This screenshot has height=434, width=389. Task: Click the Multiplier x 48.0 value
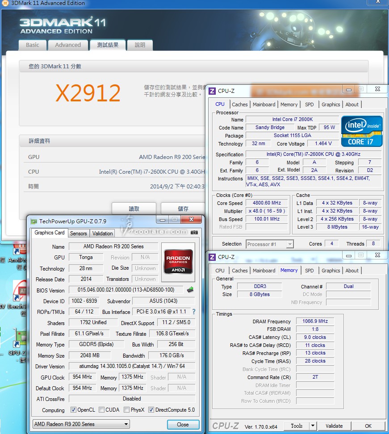pyautogui.click(x=267, y=211)
